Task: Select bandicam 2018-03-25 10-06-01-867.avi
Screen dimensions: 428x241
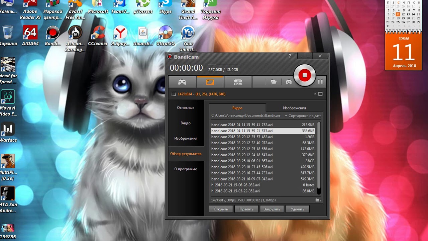Action: coord(263,161)
